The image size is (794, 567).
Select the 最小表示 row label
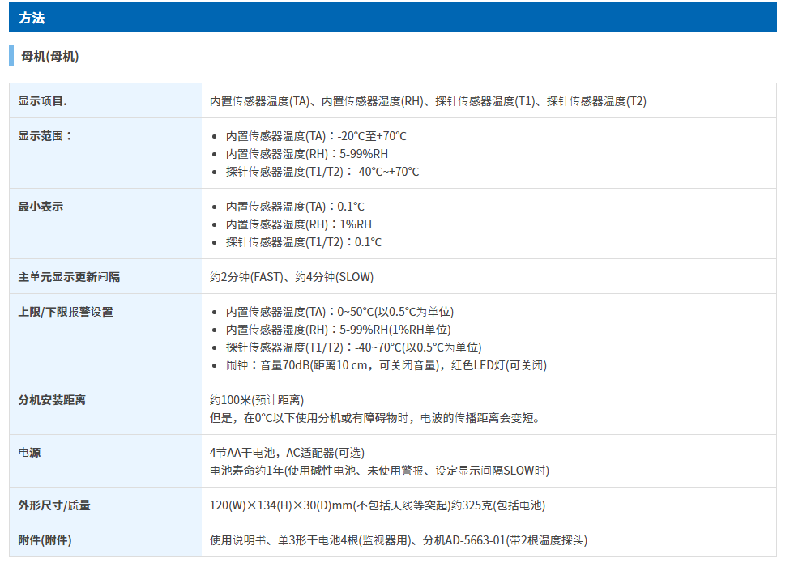[x=41, y=207]
